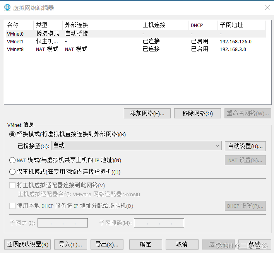
Task: Select 仅主机模式 radio button
Action: 12,172
